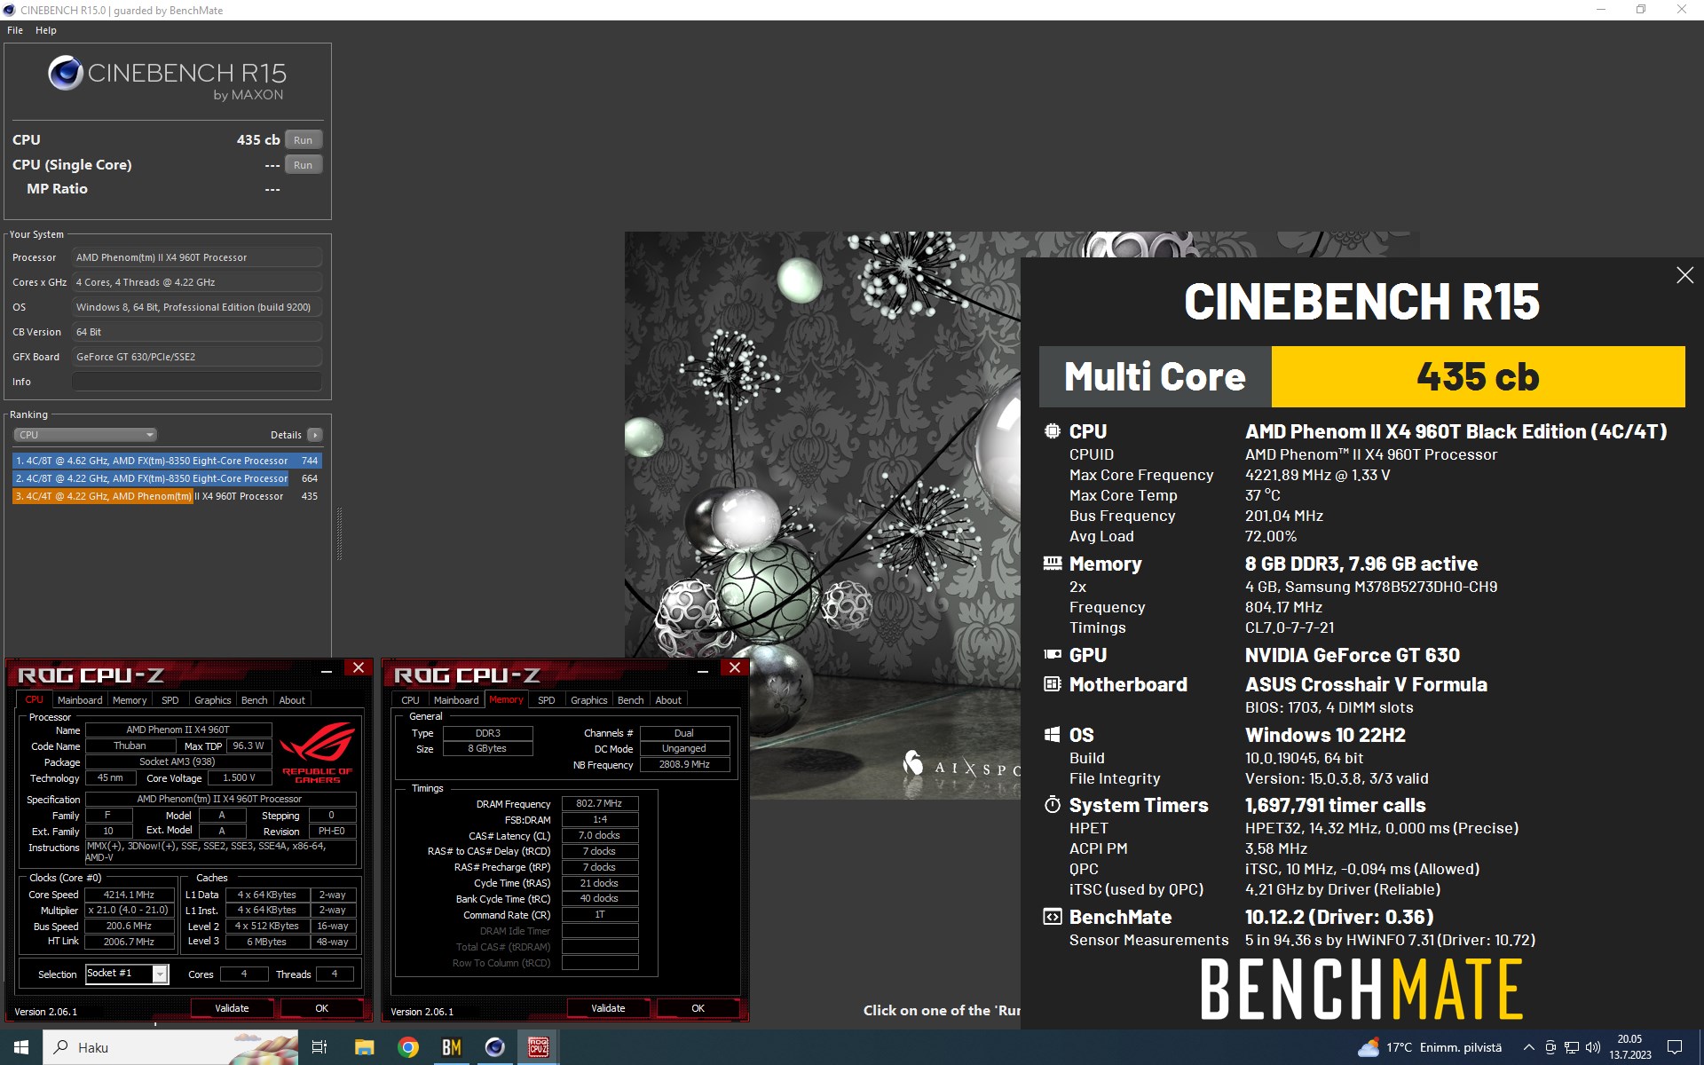Open BenchMate app from taskbar
This screenshot has height=1065, width=1704.
pos(452,1047)
